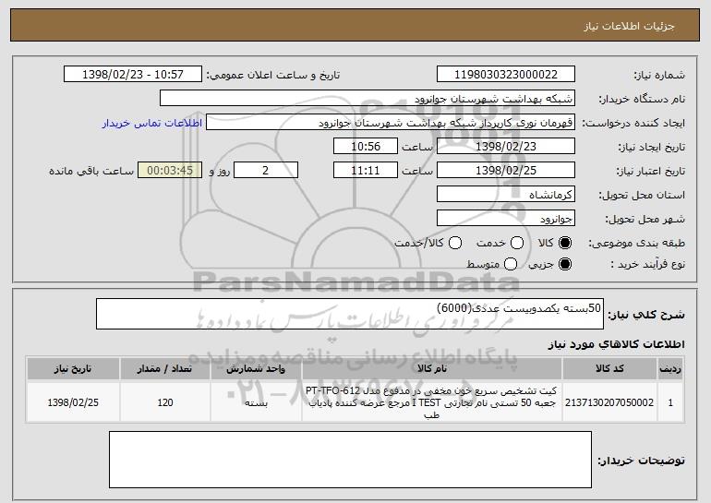Click the buyer organization name field

pos(368,99)
